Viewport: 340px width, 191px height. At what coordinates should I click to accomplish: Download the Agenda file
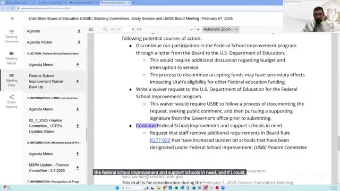pos(79,31)
